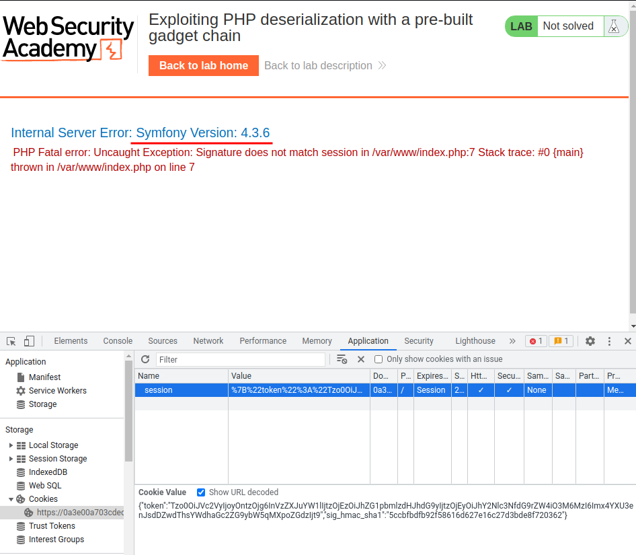Image resolution: width=636 pixels, height=555 pixels.
Task: Click the Storage sidebar scrollbar thumb
Action: coord(128,411)
